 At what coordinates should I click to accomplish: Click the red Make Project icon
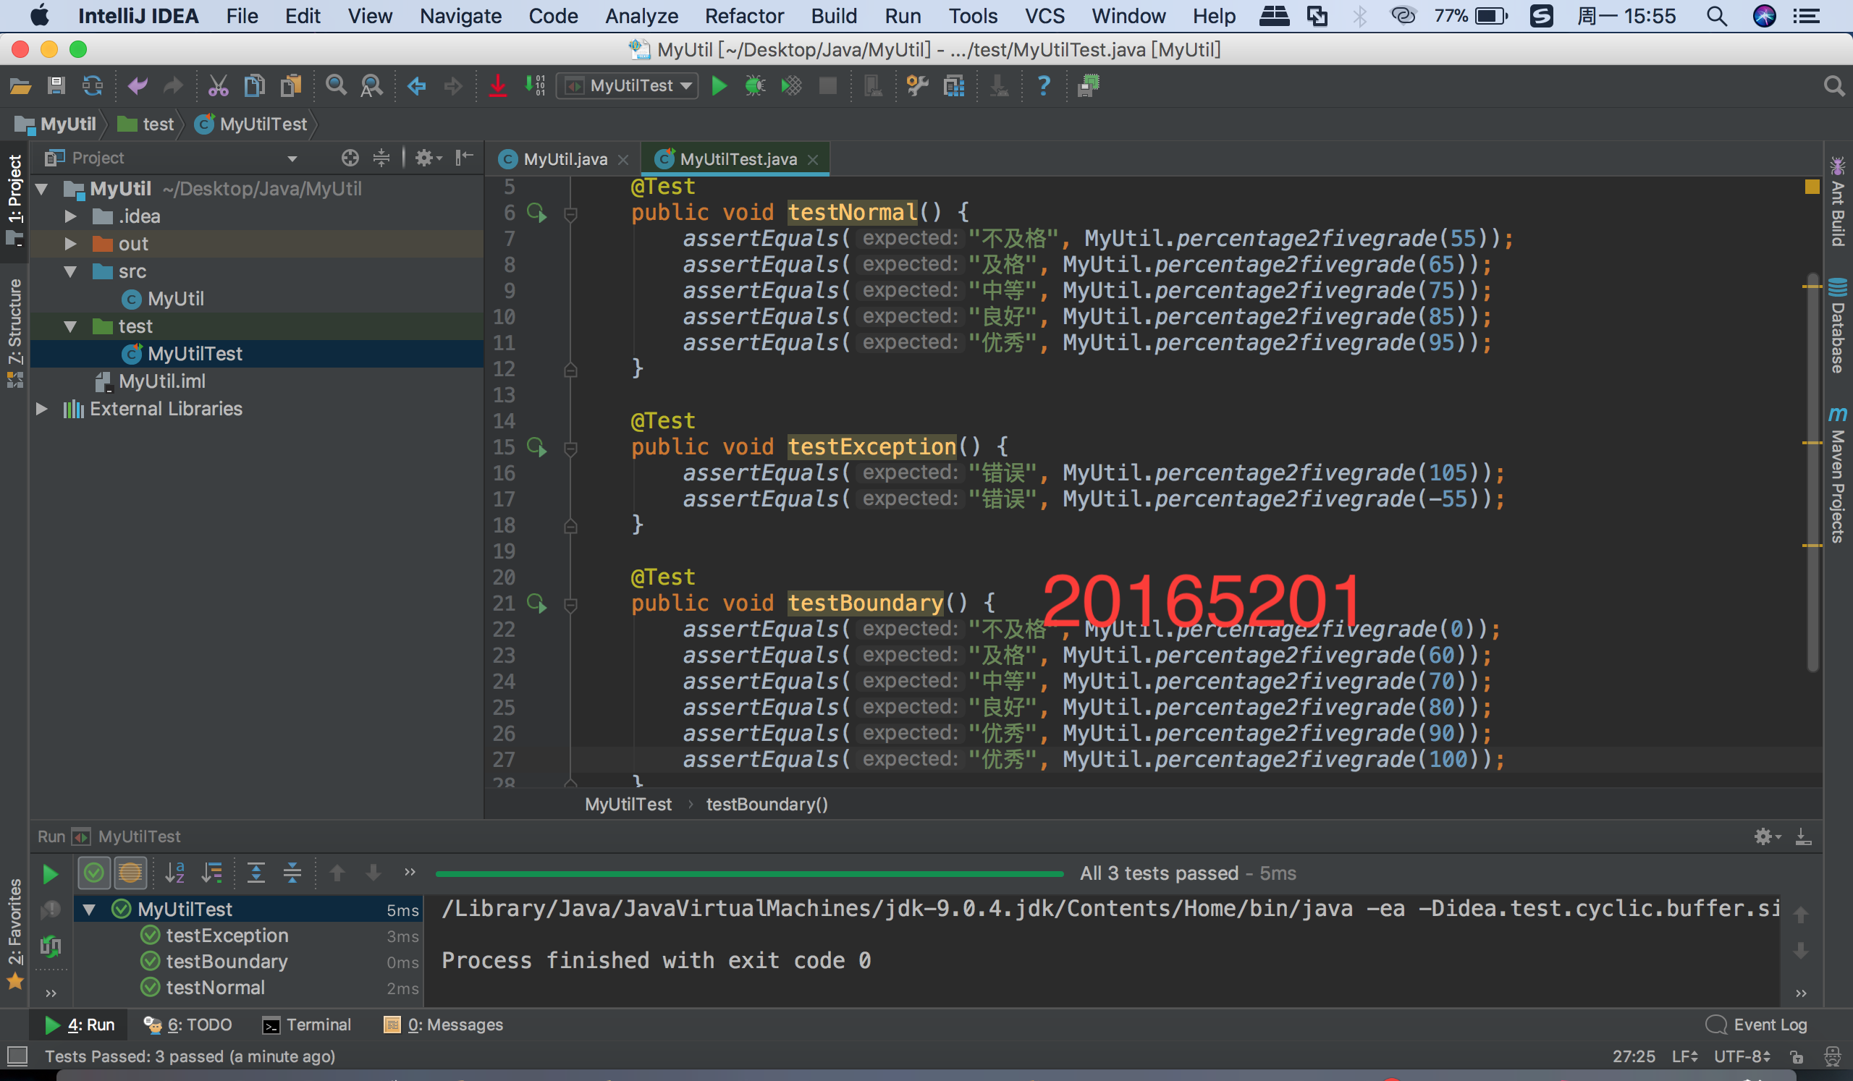[x=498, y=86]
